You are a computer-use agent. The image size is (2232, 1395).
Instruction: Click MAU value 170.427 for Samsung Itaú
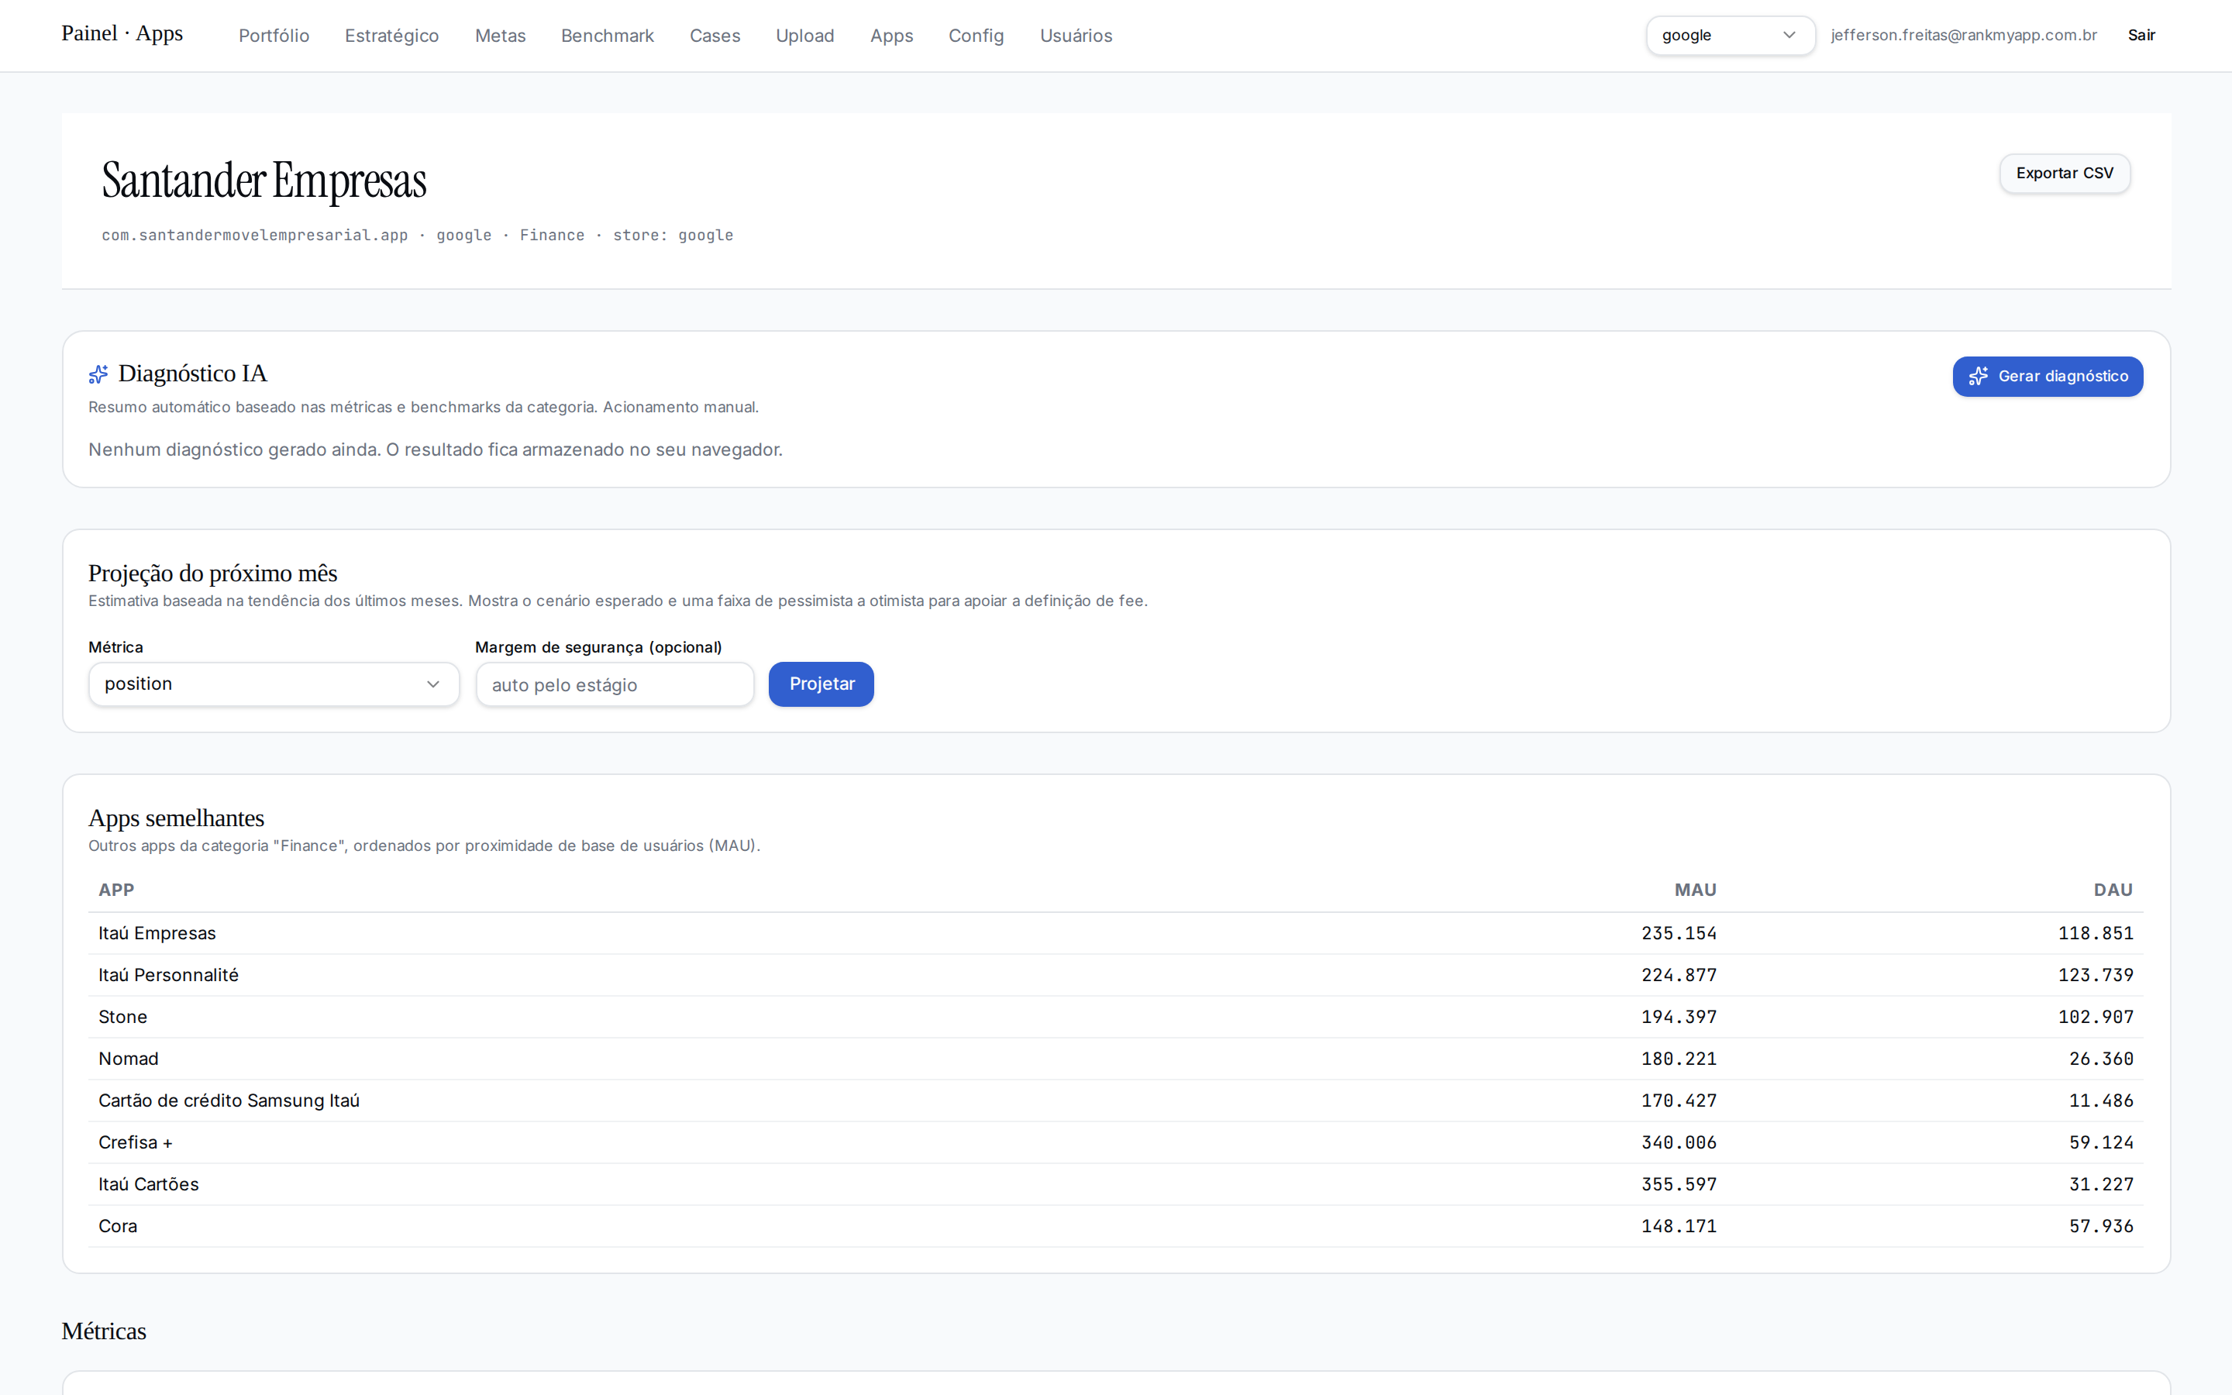(1679, 1100)
